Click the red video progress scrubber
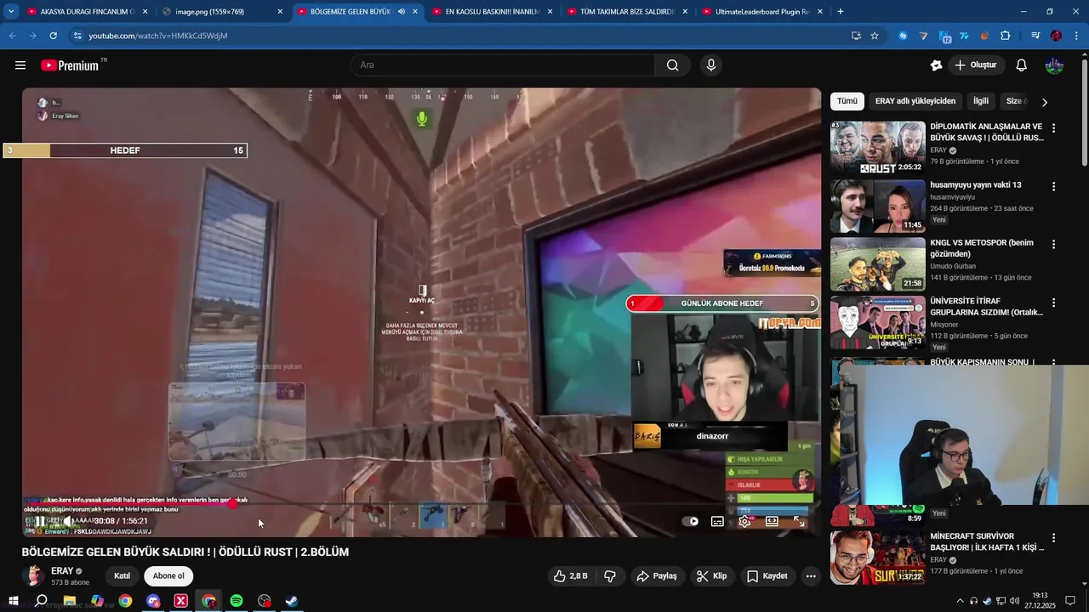 pos(232,504)
